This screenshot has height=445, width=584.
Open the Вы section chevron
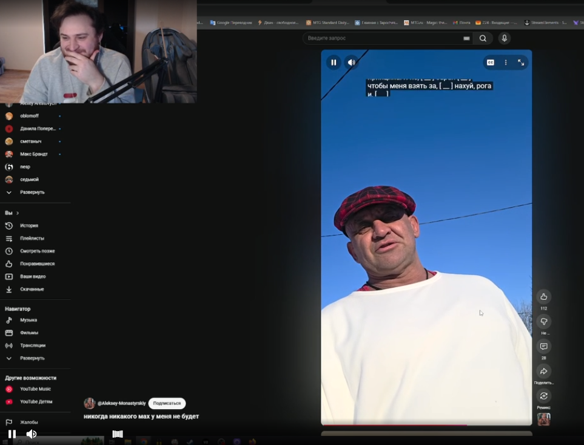pos(17,213)
